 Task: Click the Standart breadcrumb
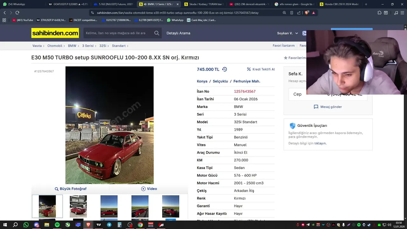pos(119,46)
